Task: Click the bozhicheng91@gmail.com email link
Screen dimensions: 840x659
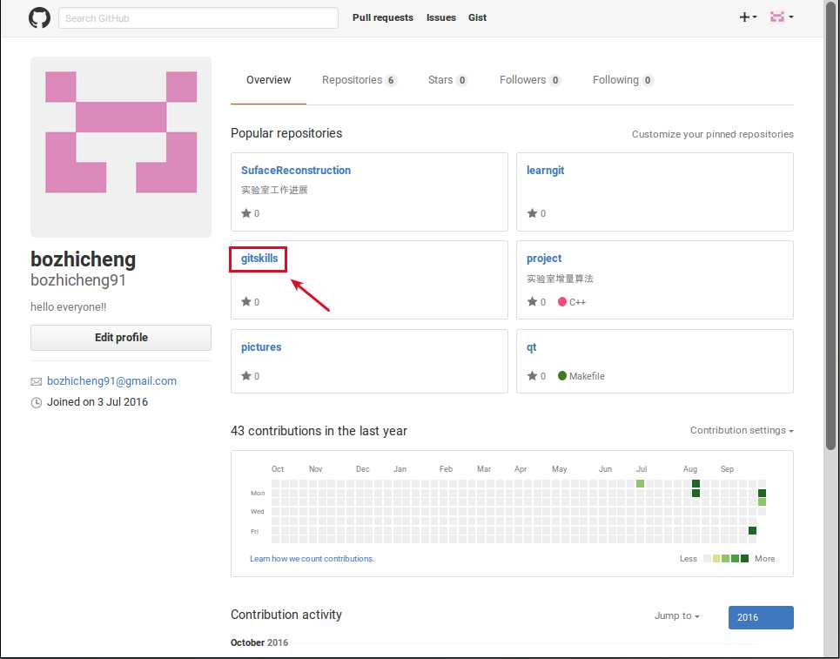Action: pos(111,381)
